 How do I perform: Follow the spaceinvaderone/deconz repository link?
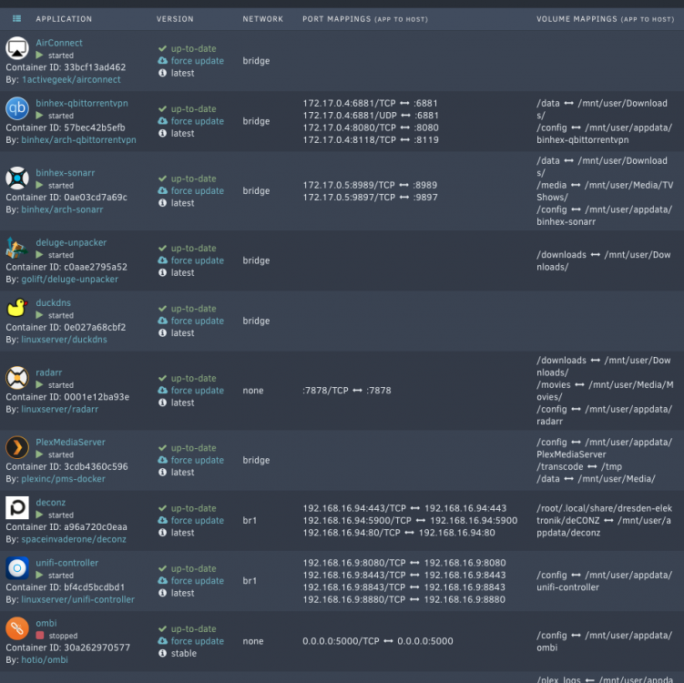(74, 539)
